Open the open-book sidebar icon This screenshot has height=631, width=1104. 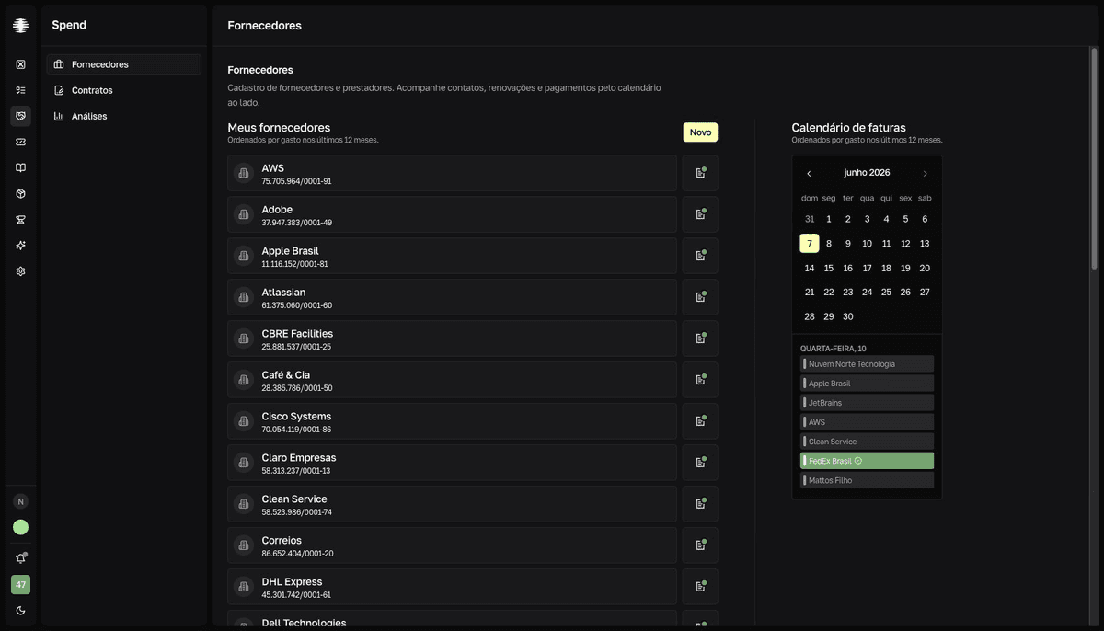coord(20,167)
